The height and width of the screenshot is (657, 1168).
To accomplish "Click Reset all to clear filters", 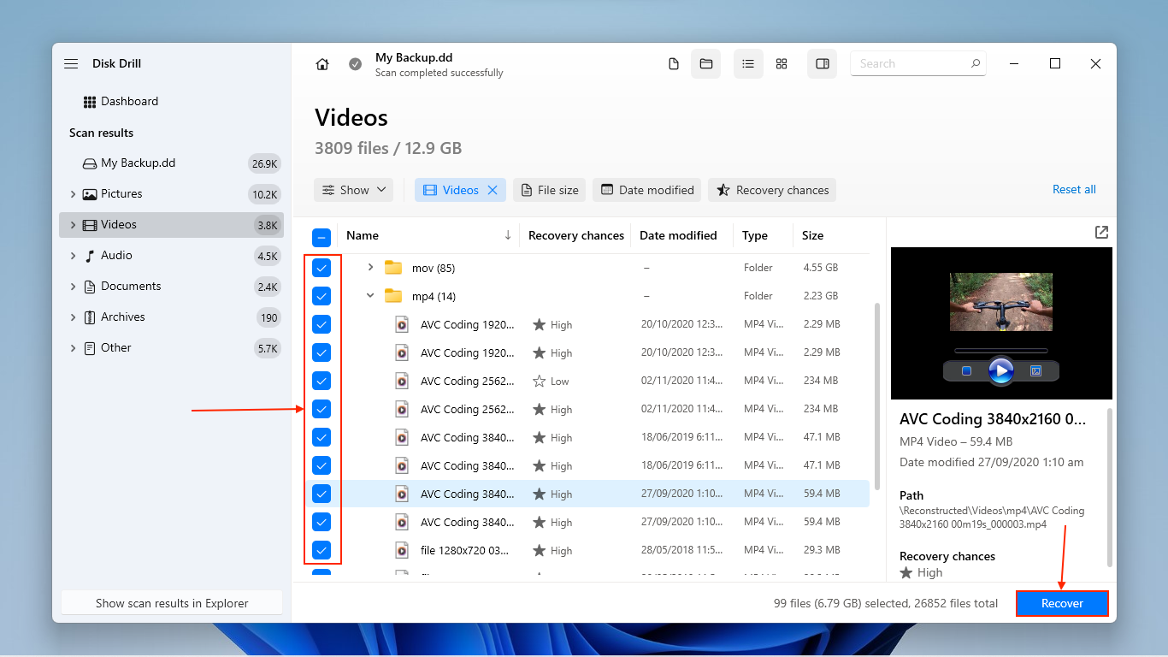I will (x=1074, y=189).
